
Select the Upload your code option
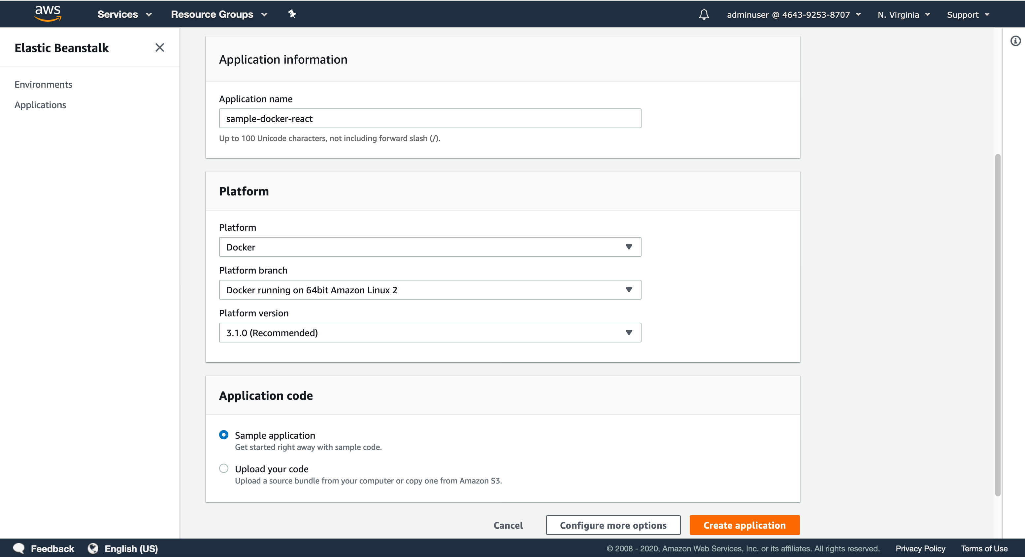[224, 468]
